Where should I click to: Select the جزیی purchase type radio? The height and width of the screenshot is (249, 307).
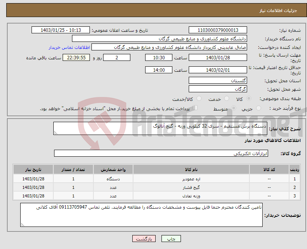tap(258, 108)
